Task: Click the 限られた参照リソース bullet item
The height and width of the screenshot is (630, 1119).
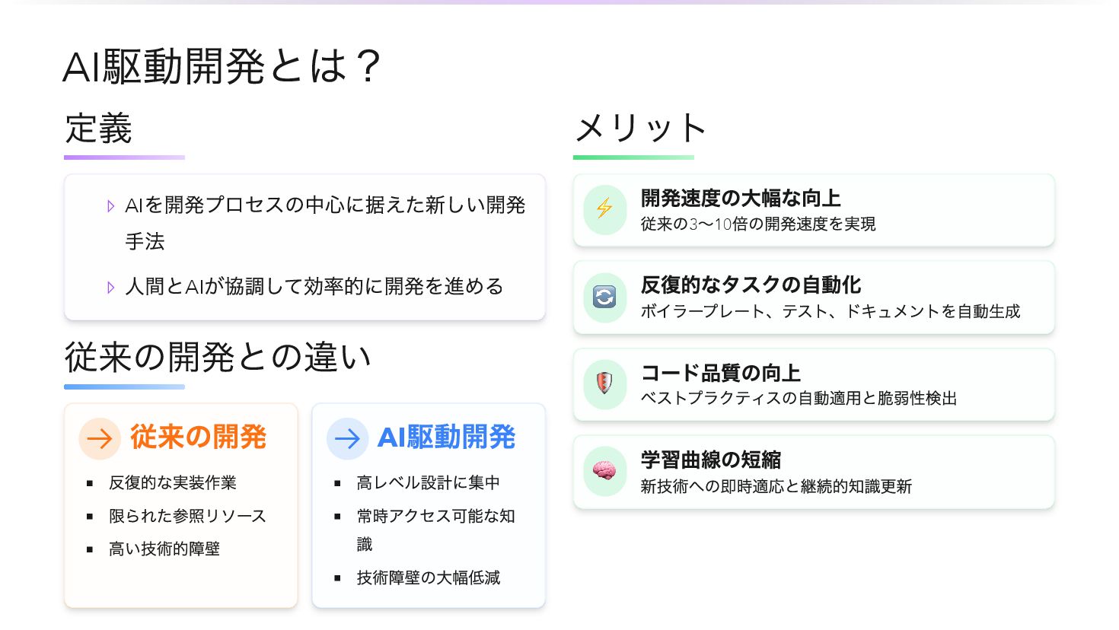Action: (x=187, y=516)
